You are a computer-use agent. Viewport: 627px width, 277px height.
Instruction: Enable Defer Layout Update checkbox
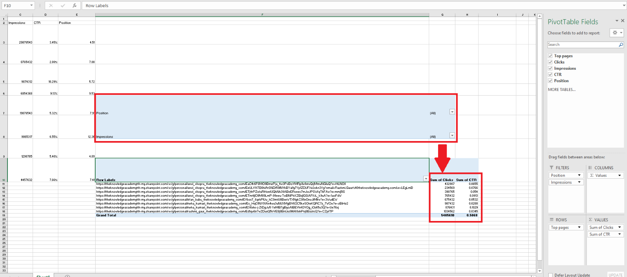[x=551, y=275]
